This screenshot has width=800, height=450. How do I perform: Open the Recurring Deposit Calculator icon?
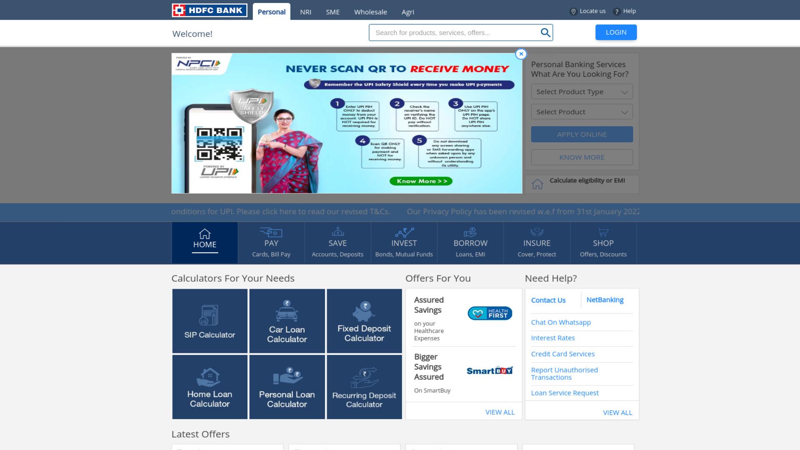[364, 377]
